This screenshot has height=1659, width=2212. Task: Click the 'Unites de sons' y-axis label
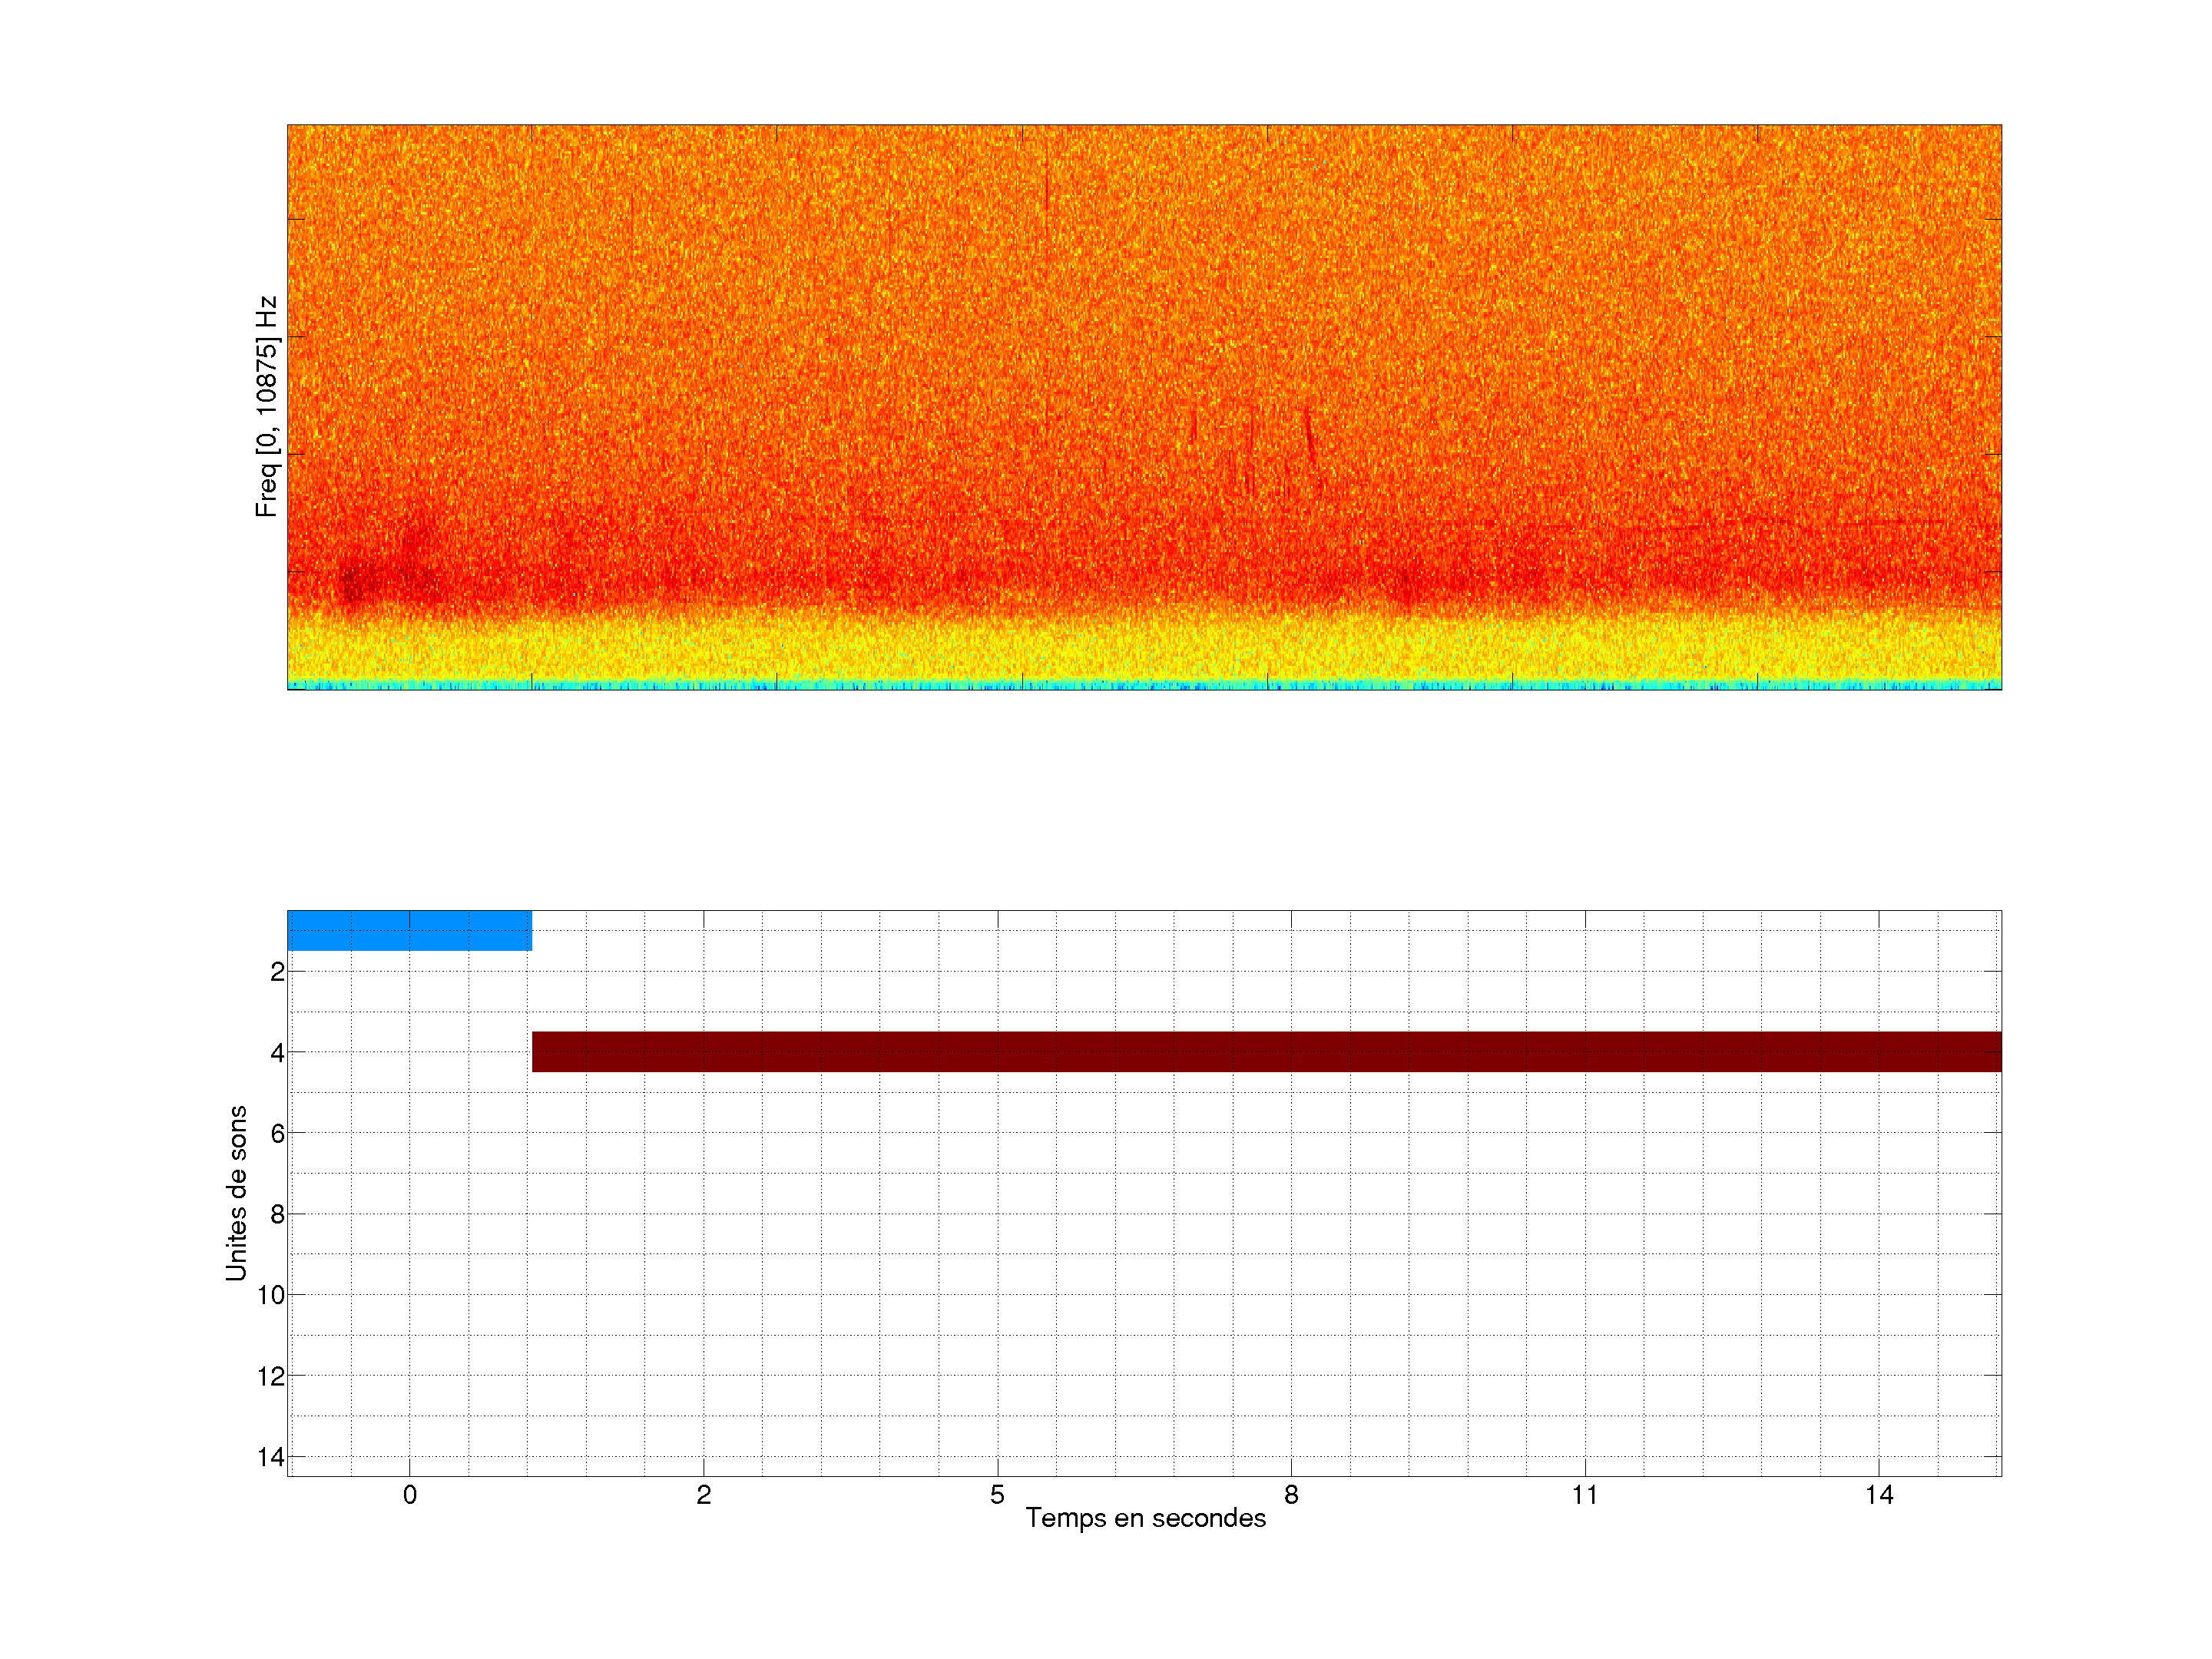point(236,1193)
